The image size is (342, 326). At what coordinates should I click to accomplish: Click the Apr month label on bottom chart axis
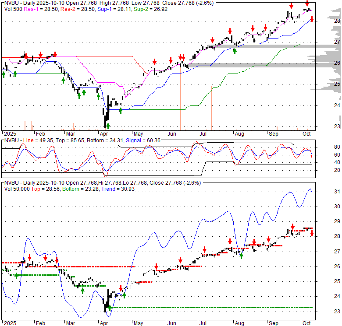click(x=104, y=323)
